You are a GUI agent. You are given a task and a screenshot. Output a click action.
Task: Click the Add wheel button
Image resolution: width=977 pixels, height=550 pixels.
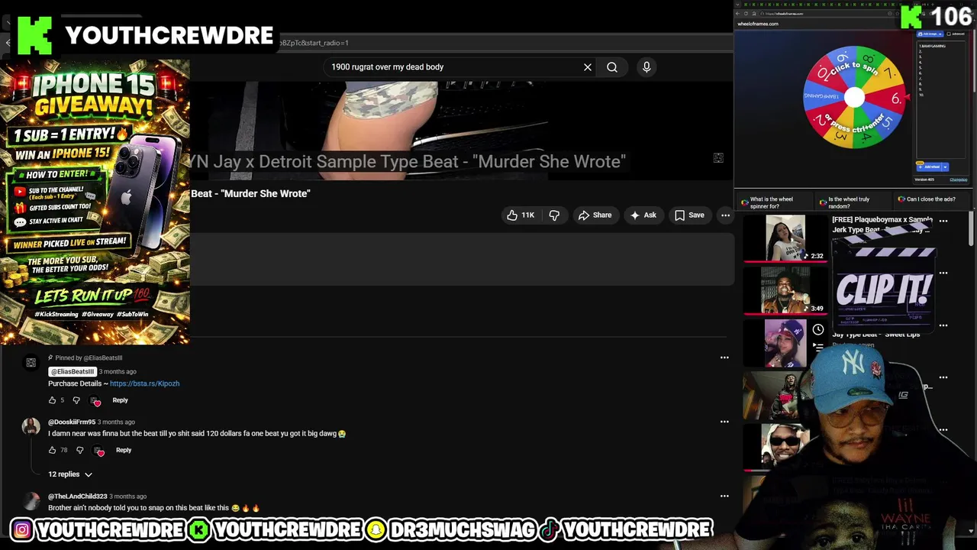pos(929,167)
